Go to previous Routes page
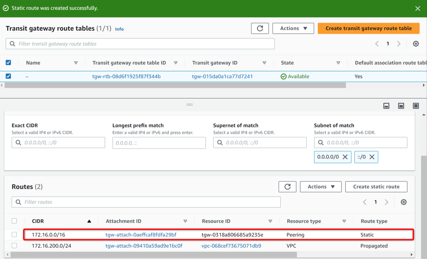Image resolution: width=427 pixels, height=259 pixels. (x=365, y=202)
